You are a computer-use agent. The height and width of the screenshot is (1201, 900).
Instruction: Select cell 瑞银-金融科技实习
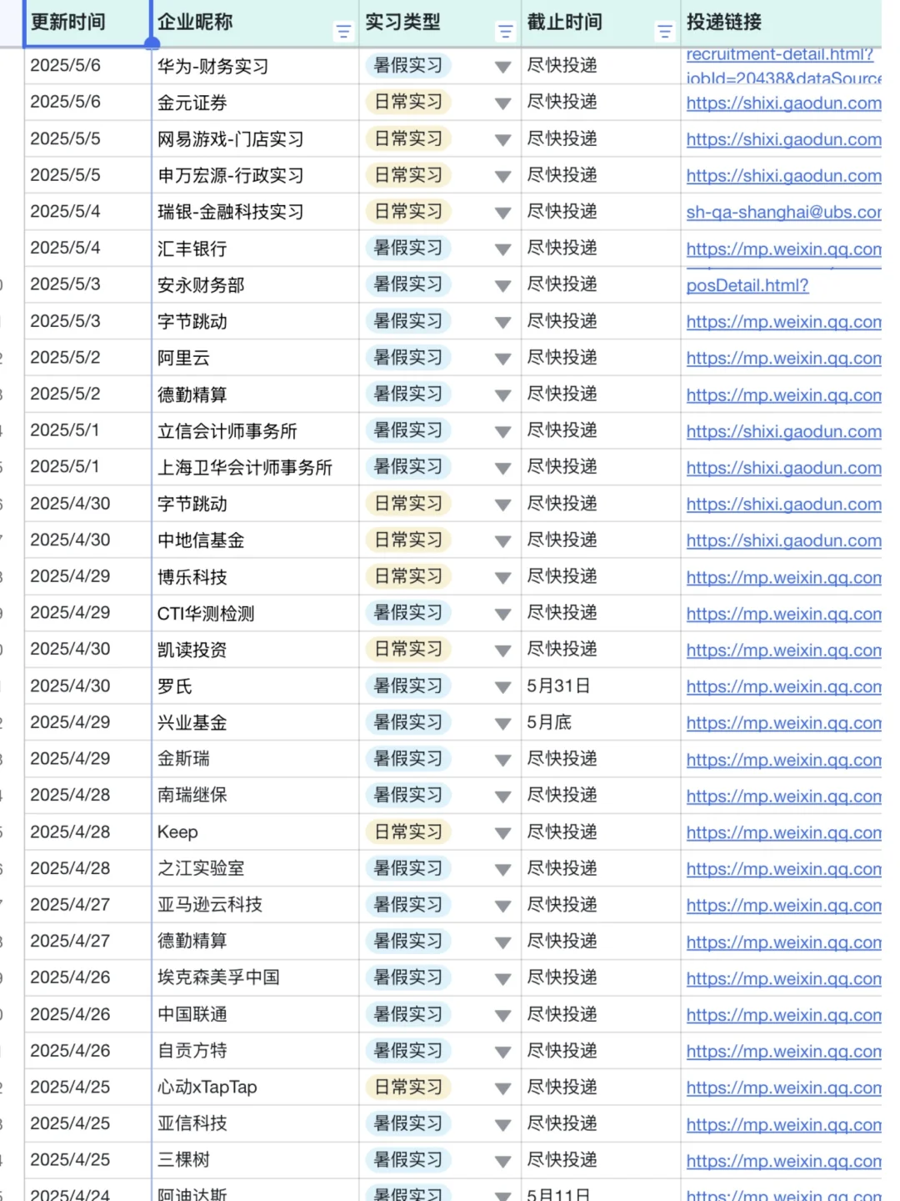tap(255, 212)
